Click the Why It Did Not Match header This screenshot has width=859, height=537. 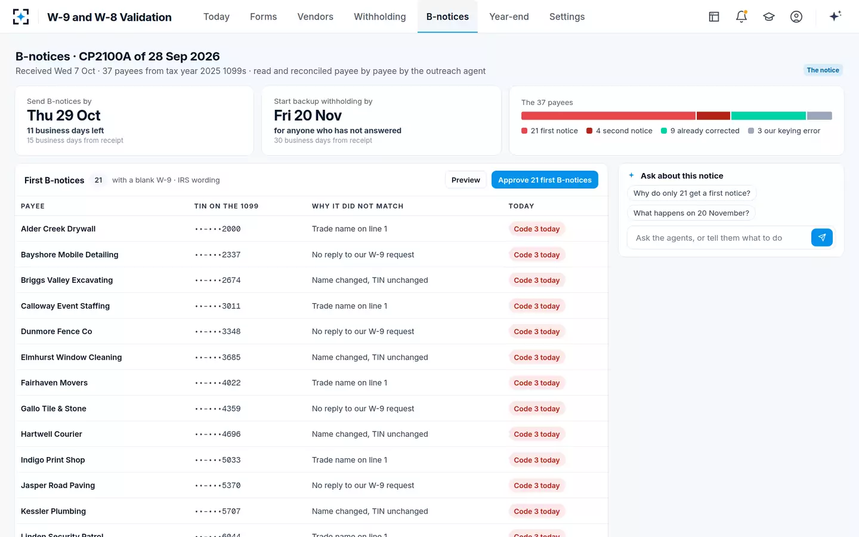(358, 206)
